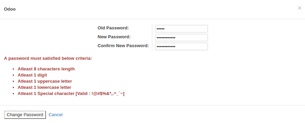The image size is (305, 123).
Task: Select the "Atleast 1 digit" criterion
Action: point(32,75)
